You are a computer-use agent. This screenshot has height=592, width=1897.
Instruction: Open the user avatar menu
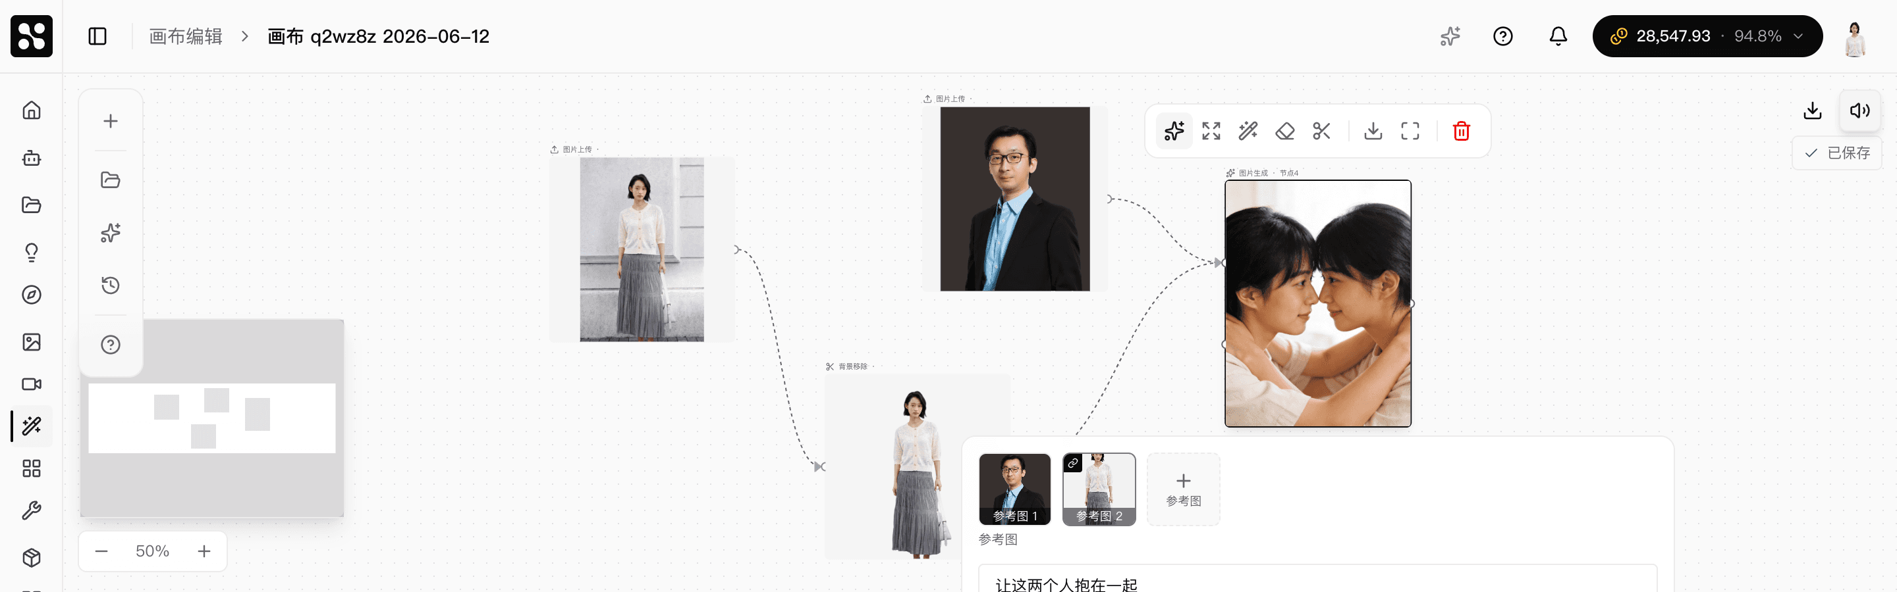tap(1854, 37)
